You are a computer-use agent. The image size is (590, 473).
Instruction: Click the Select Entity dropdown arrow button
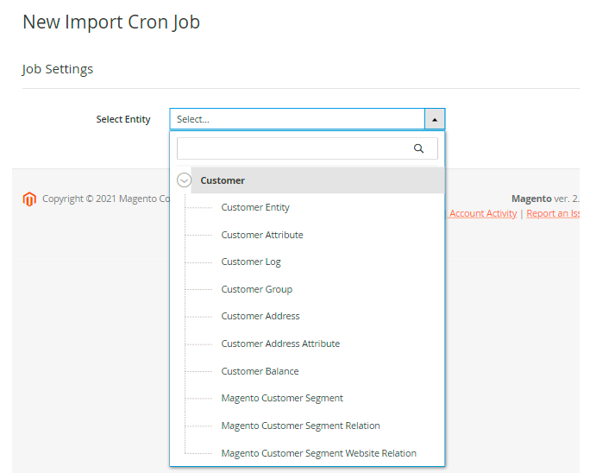(435, 119)
